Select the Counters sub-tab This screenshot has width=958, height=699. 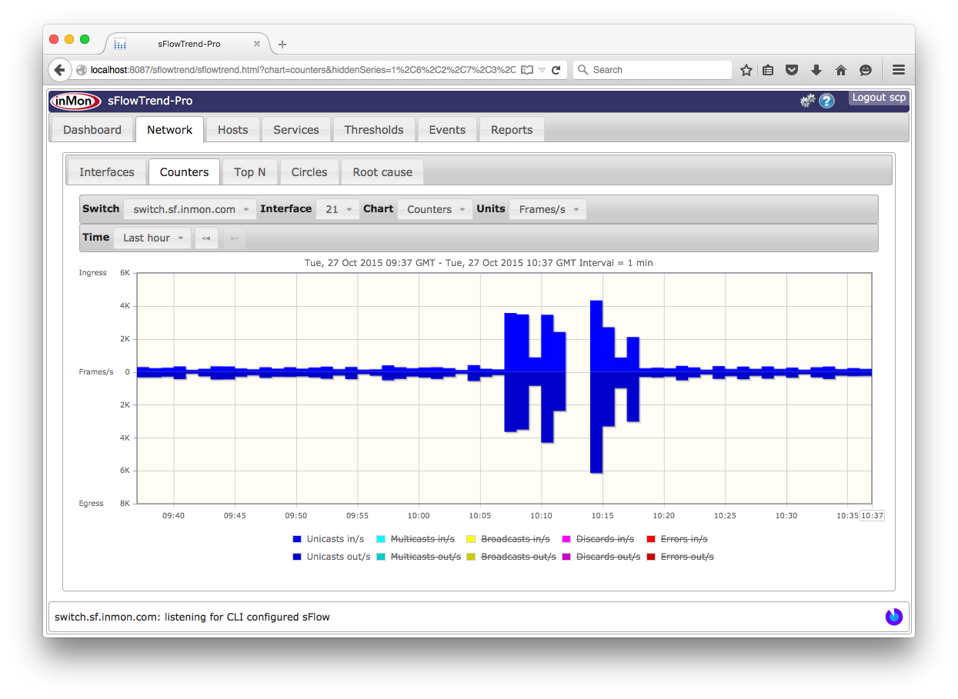[185, 172]
